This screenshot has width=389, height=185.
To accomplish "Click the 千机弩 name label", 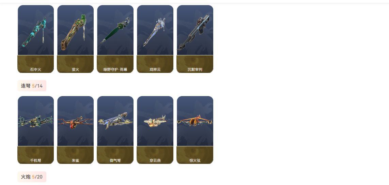I will point(36,160).
